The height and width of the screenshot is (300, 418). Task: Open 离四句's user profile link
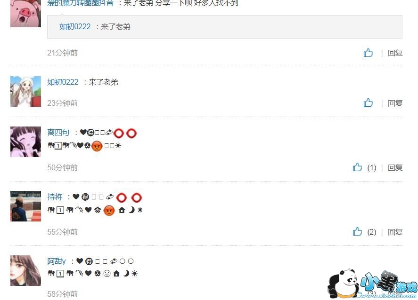point(58,132)
